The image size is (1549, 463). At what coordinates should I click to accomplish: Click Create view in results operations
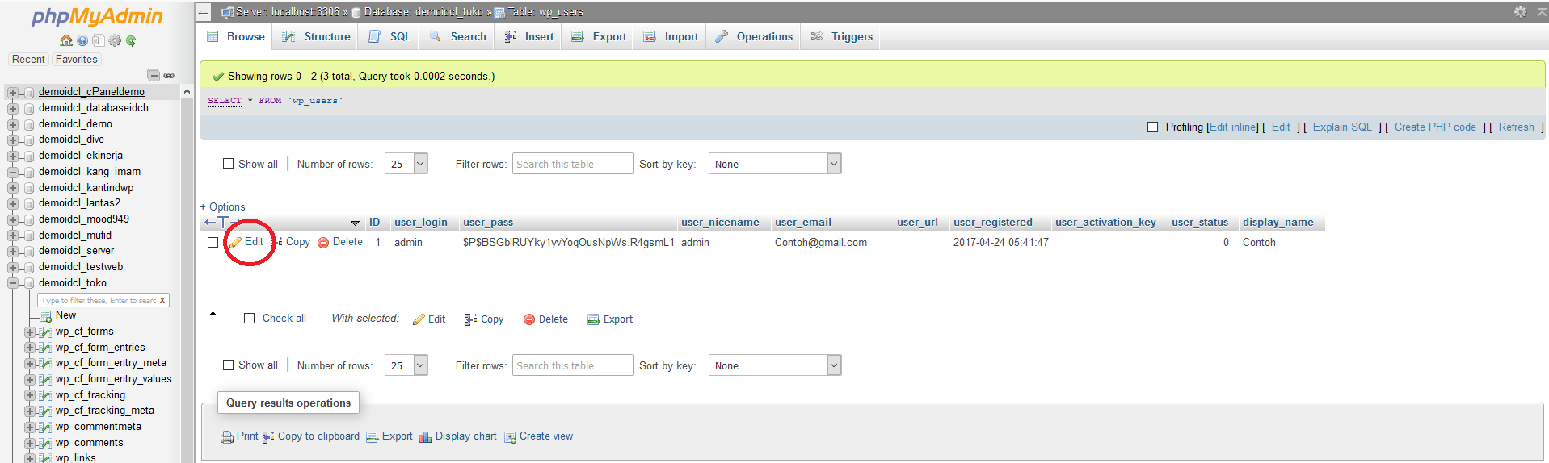[539, 436]
